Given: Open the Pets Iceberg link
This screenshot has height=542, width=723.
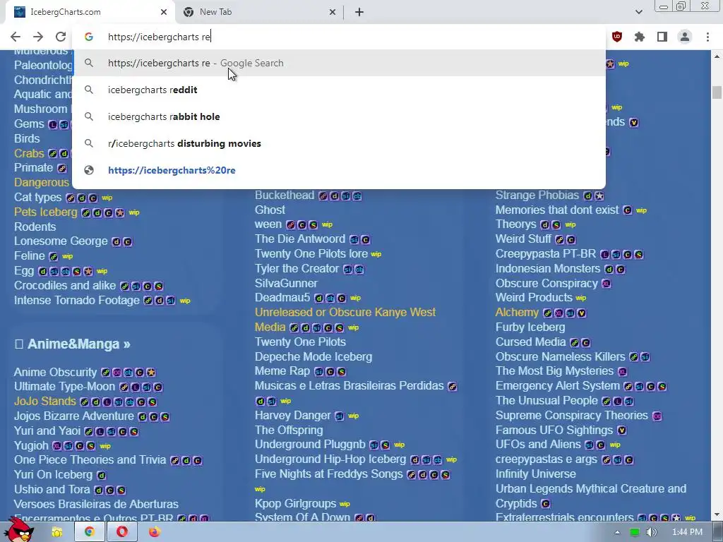Looking at the screenshot, I should [46, 212].
